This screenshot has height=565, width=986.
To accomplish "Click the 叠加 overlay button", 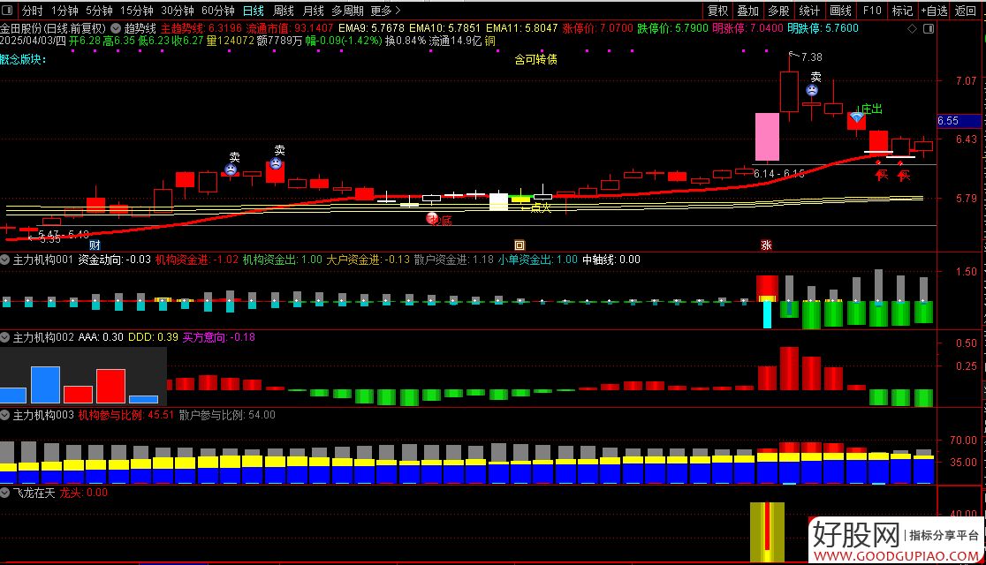I will 747,11.
